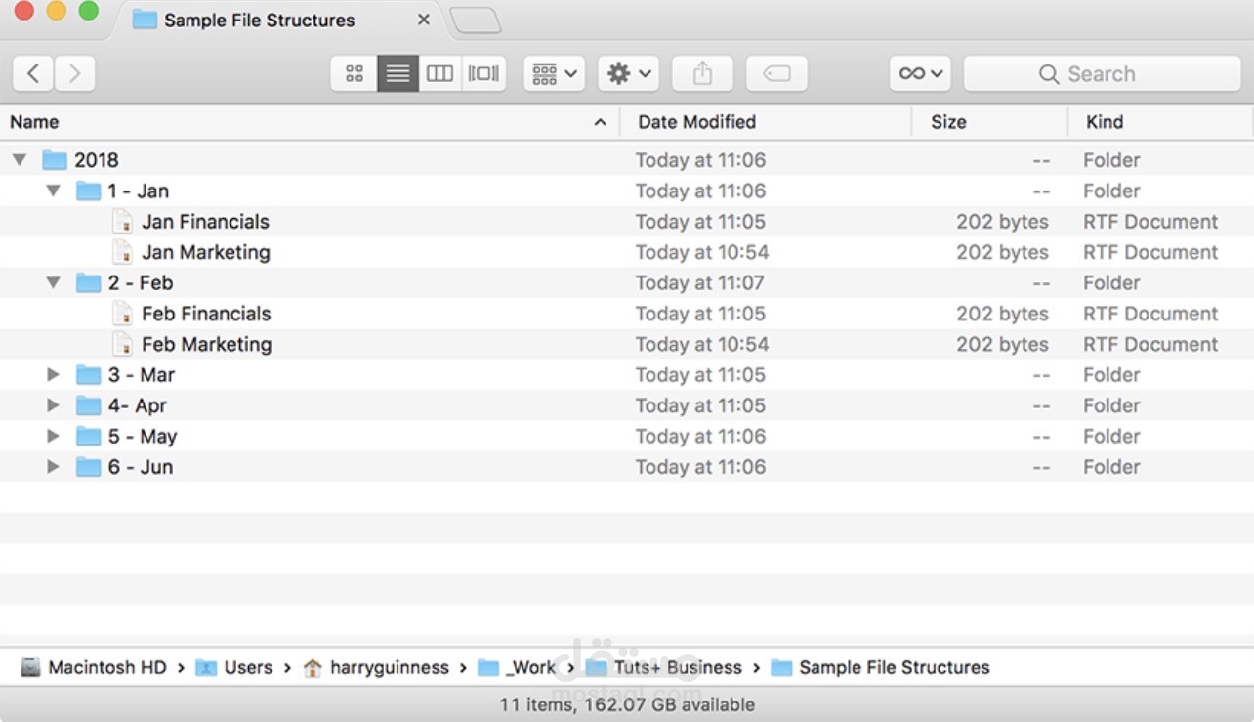The image size is (1254, 722).
Task: Collapse the 2 - Feb folder
Action: (53, 283)
